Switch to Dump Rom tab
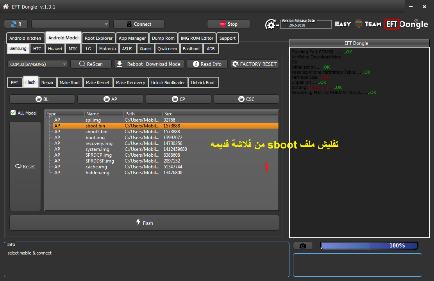The height and width of the screenshot is (281, 434). 163,38
